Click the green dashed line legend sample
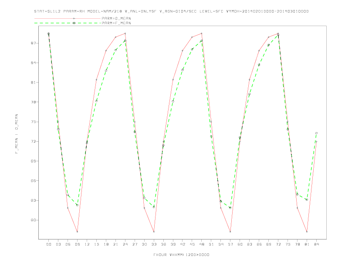This screenshot has height=266, width=345. pos(68,23)
